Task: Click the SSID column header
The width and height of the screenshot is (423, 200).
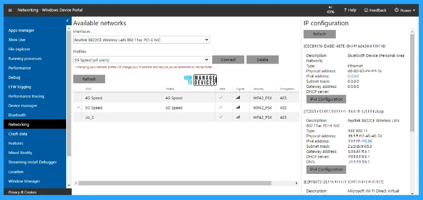Action: coord(89,89)
